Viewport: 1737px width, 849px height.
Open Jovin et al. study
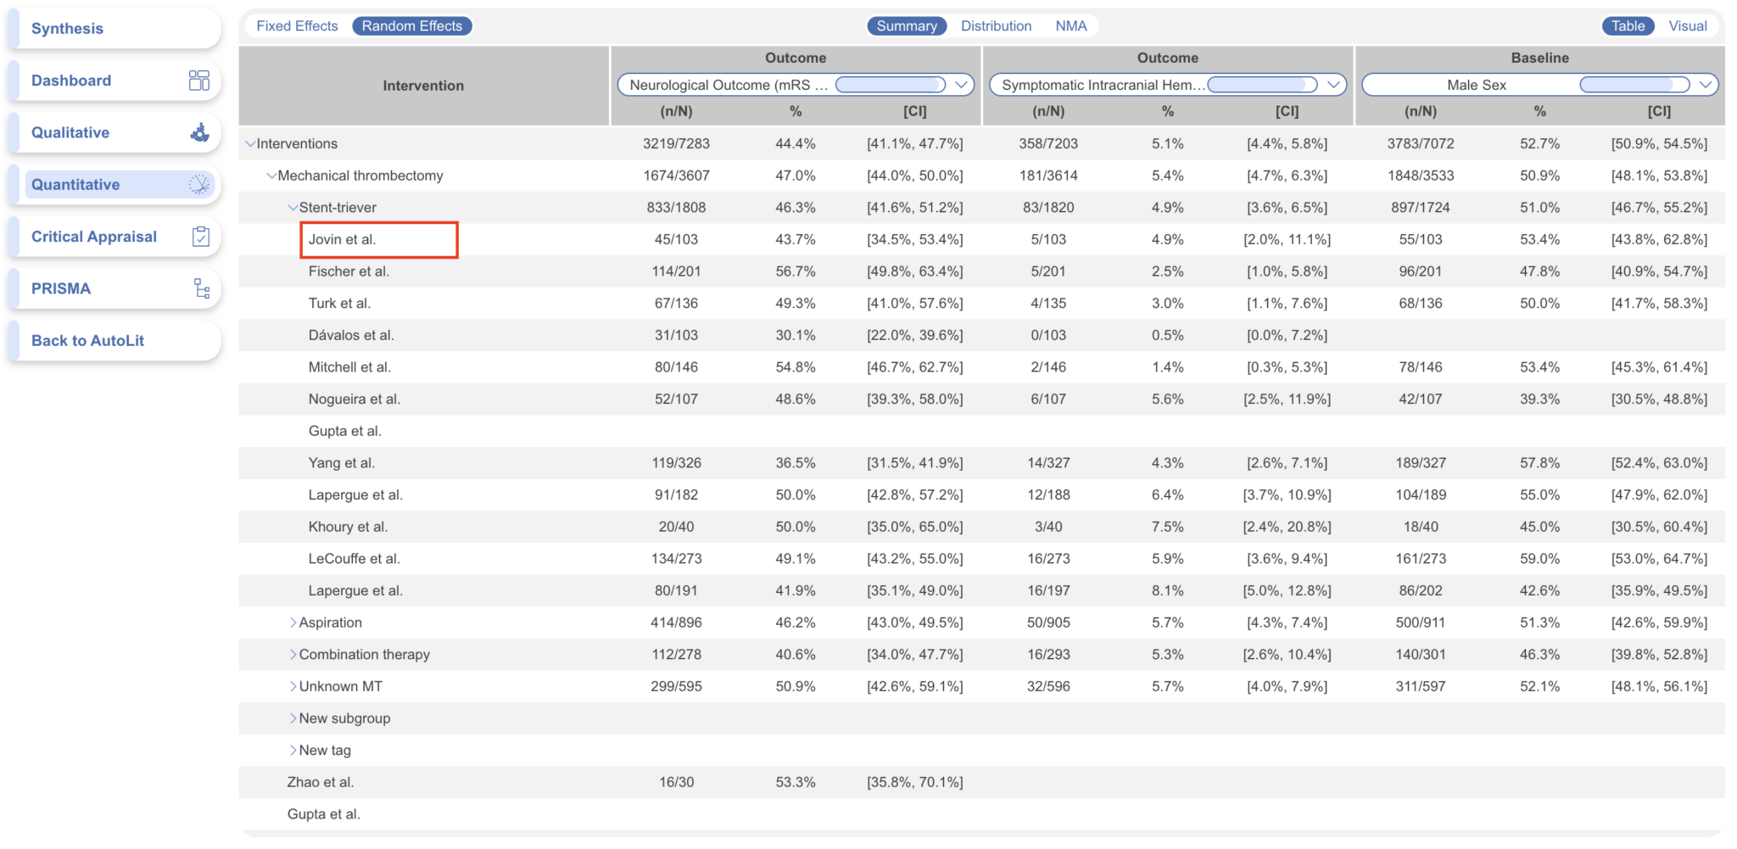point(342,240)
